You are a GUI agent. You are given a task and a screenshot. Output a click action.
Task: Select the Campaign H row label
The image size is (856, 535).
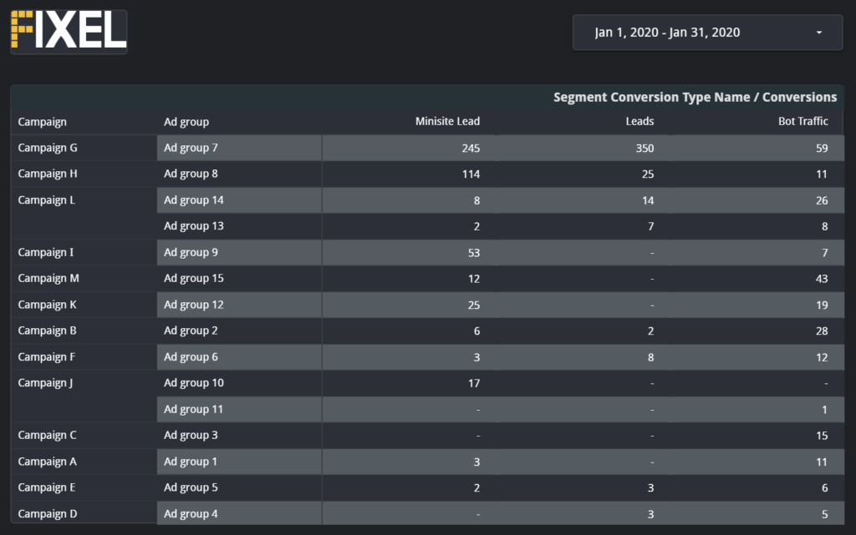[48, 174]
